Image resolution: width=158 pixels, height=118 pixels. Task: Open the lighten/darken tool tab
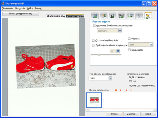[130, 16]
